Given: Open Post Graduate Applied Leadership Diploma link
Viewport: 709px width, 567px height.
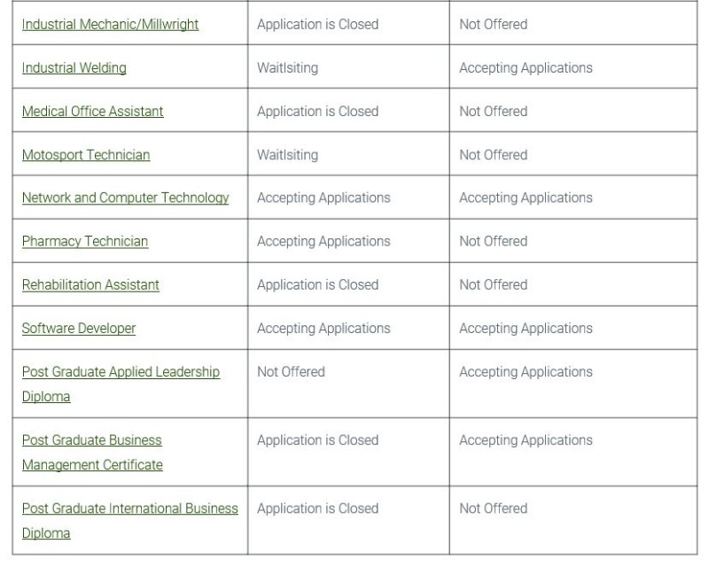Looking at the screenshot, I should 121,384.
